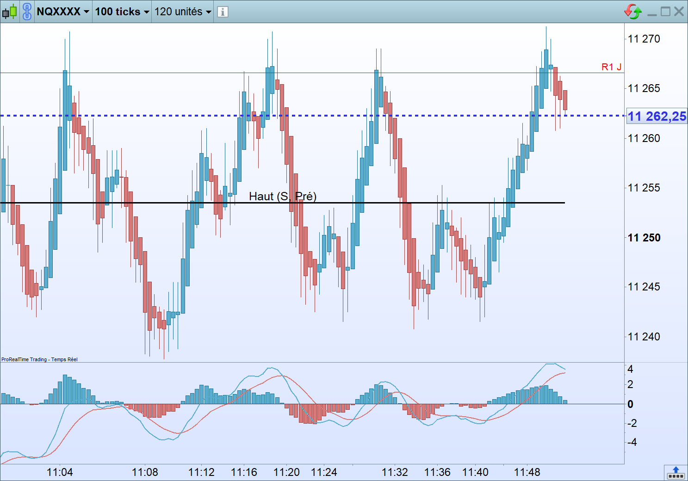This screenshot has height=481, width=688.
Task: Click the 11:40 time axis label
Action: [475, 472]
